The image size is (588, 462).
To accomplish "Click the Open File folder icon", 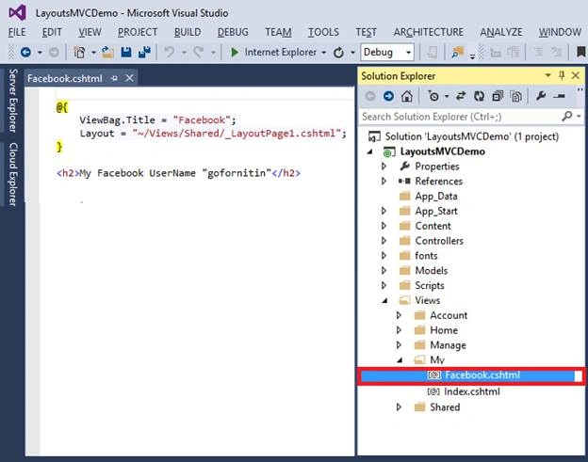I will pos(107,52).
